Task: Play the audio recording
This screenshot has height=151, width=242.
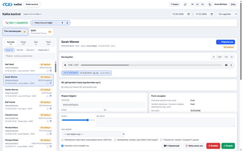Action: 65,65
